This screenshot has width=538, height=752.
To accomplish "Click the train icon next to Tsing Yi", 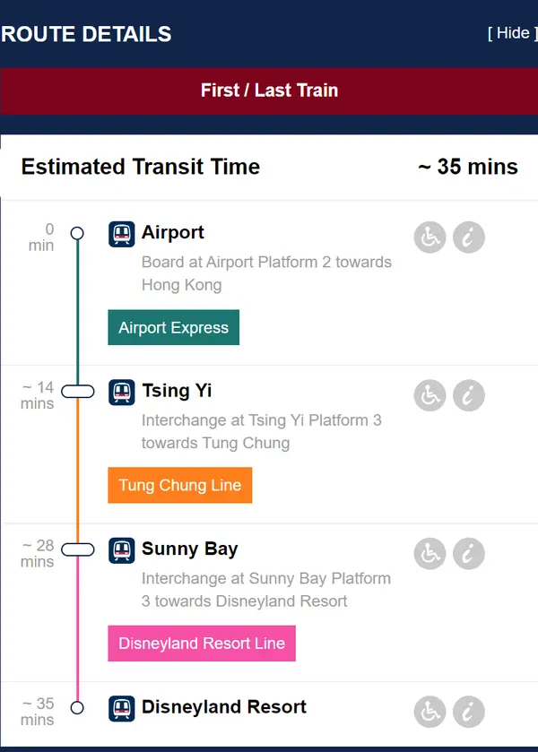I will (x=121, y=392).
